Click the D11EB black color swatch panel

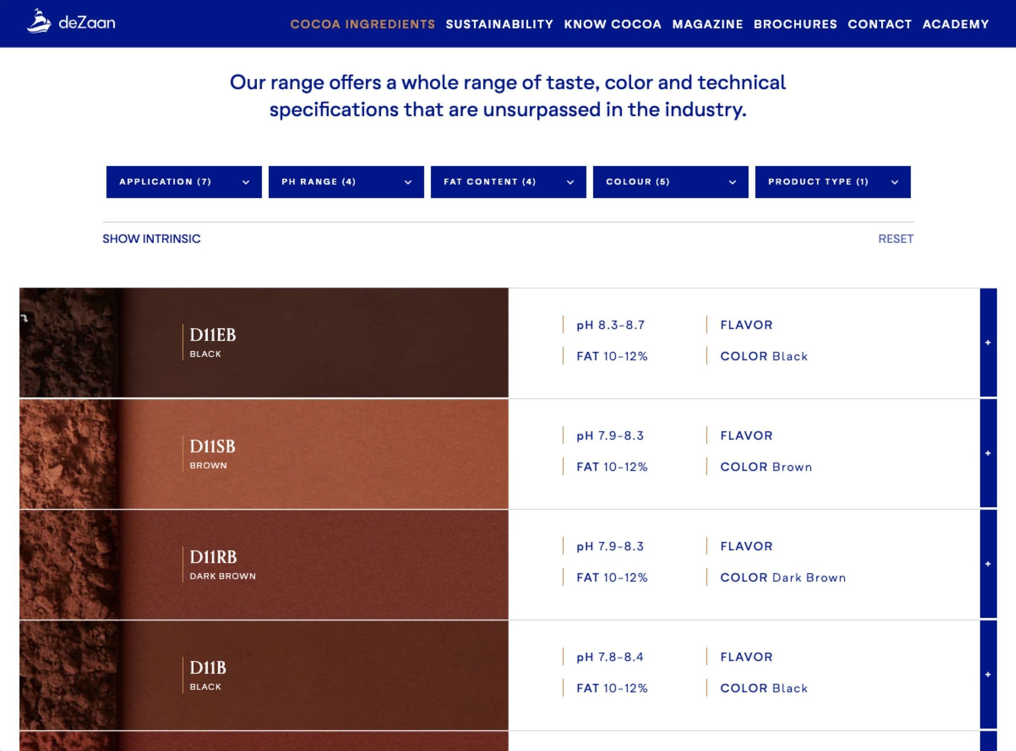pos(313,343)
